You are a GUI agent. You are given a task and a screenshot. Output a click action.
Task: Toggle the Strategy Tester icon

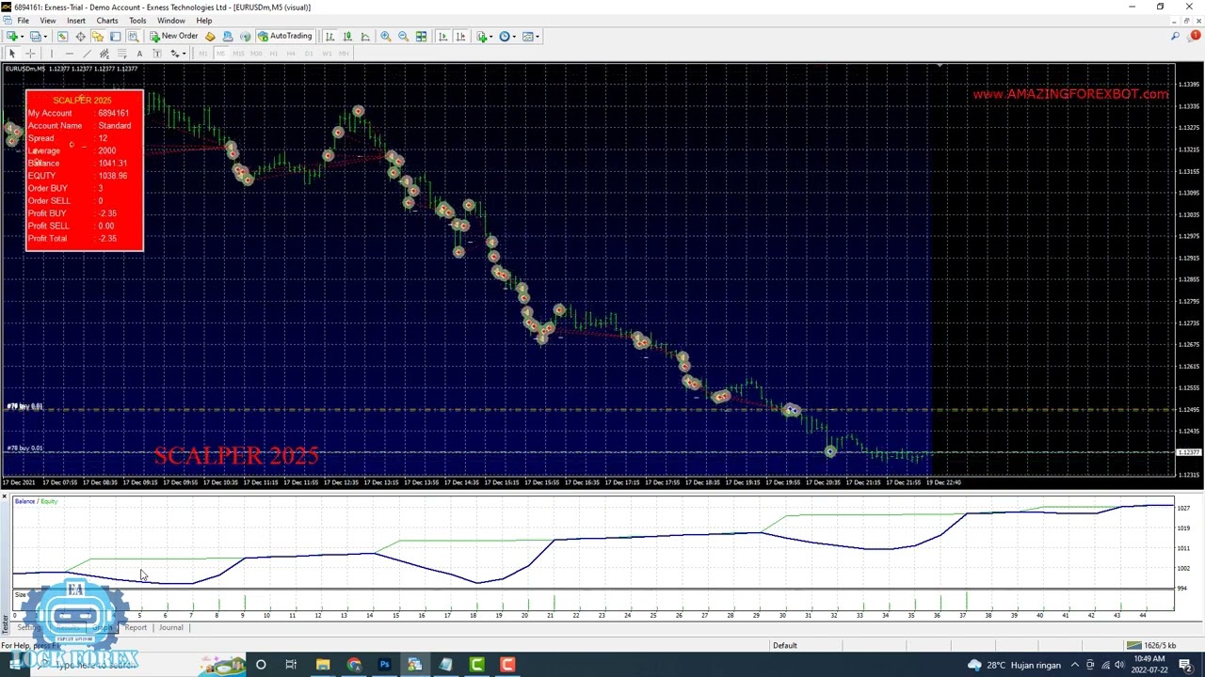pyautogui.click(x=133, y=36)
